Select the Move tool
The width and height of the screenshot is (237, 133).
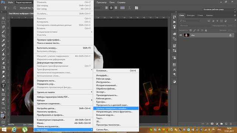click(3, 18)
